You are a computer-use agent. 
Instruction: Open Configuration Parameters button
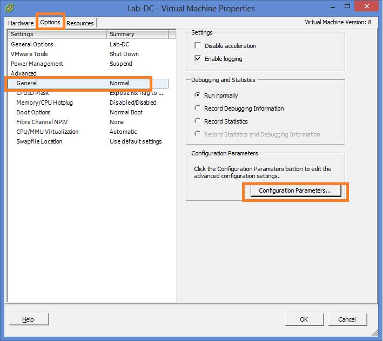(295, 190)
